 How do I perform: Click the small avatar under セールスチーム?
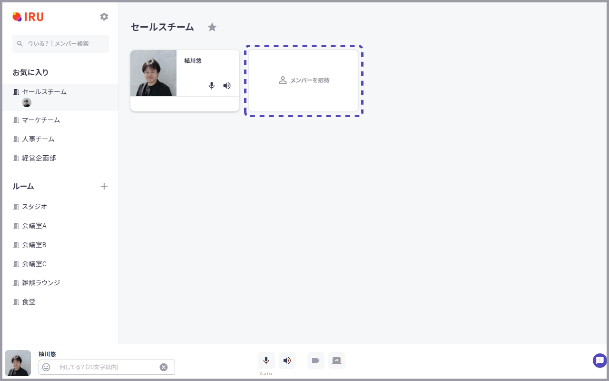[x=27, y=102]
